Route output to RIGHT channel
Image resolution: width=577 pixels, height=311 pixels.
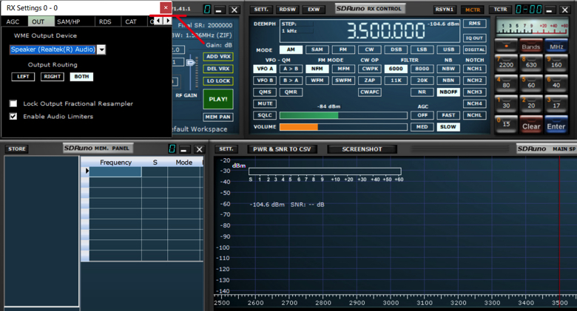click(53, 77)
